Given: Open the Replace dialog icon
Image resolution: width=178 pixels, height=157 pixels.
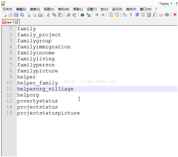Looking at the screenshot, I should point(88,15).
